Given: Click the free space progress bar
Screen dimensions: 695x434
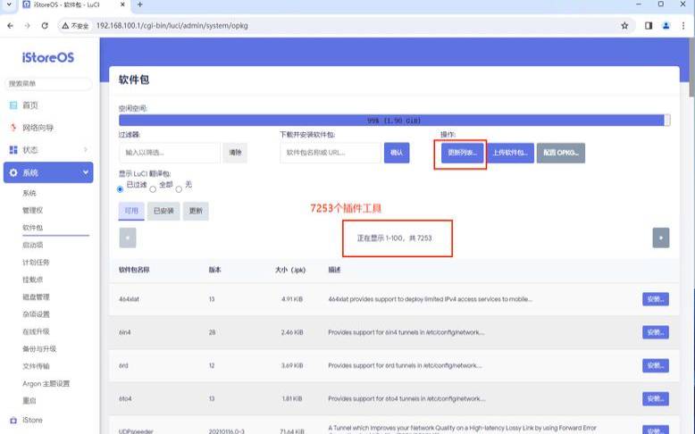Looking at the screenshot, I should 394,120.
